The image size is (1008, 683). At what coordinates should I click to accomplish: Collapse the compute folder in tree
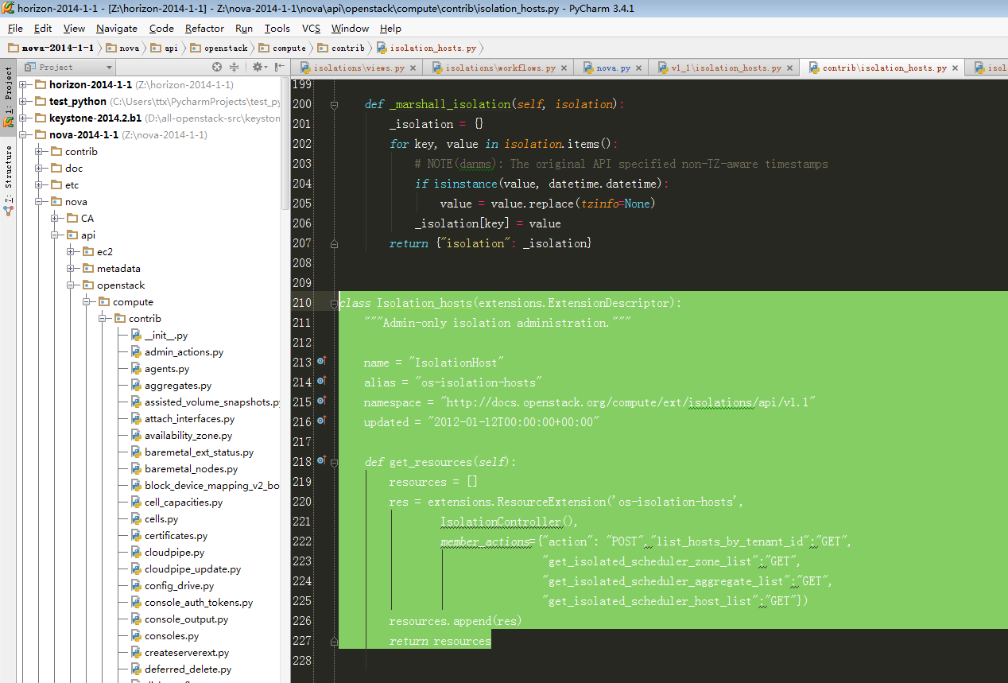pyautogui.click(x=87, y=302)
